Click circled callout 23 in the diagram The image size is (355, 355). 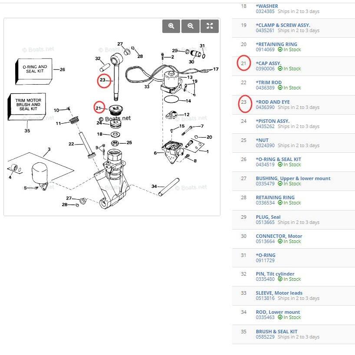pyautogui.click(x=104, y=81)
